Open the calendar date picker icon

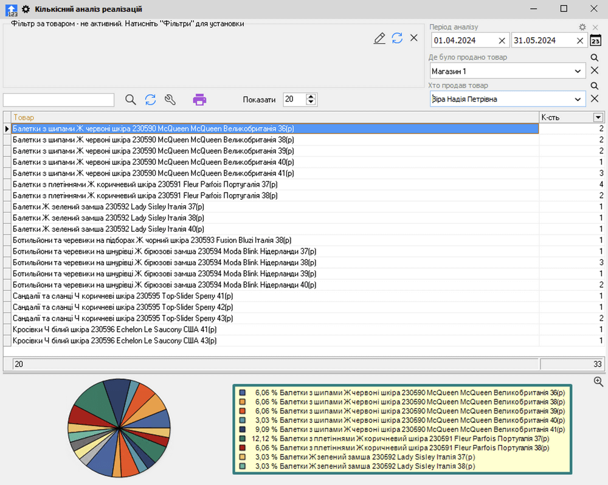tap(596, 41)
